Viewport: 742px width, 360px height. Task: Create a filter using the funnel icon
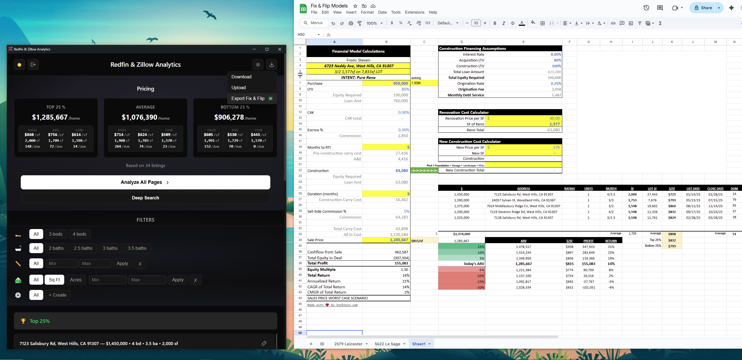(640, 23)
